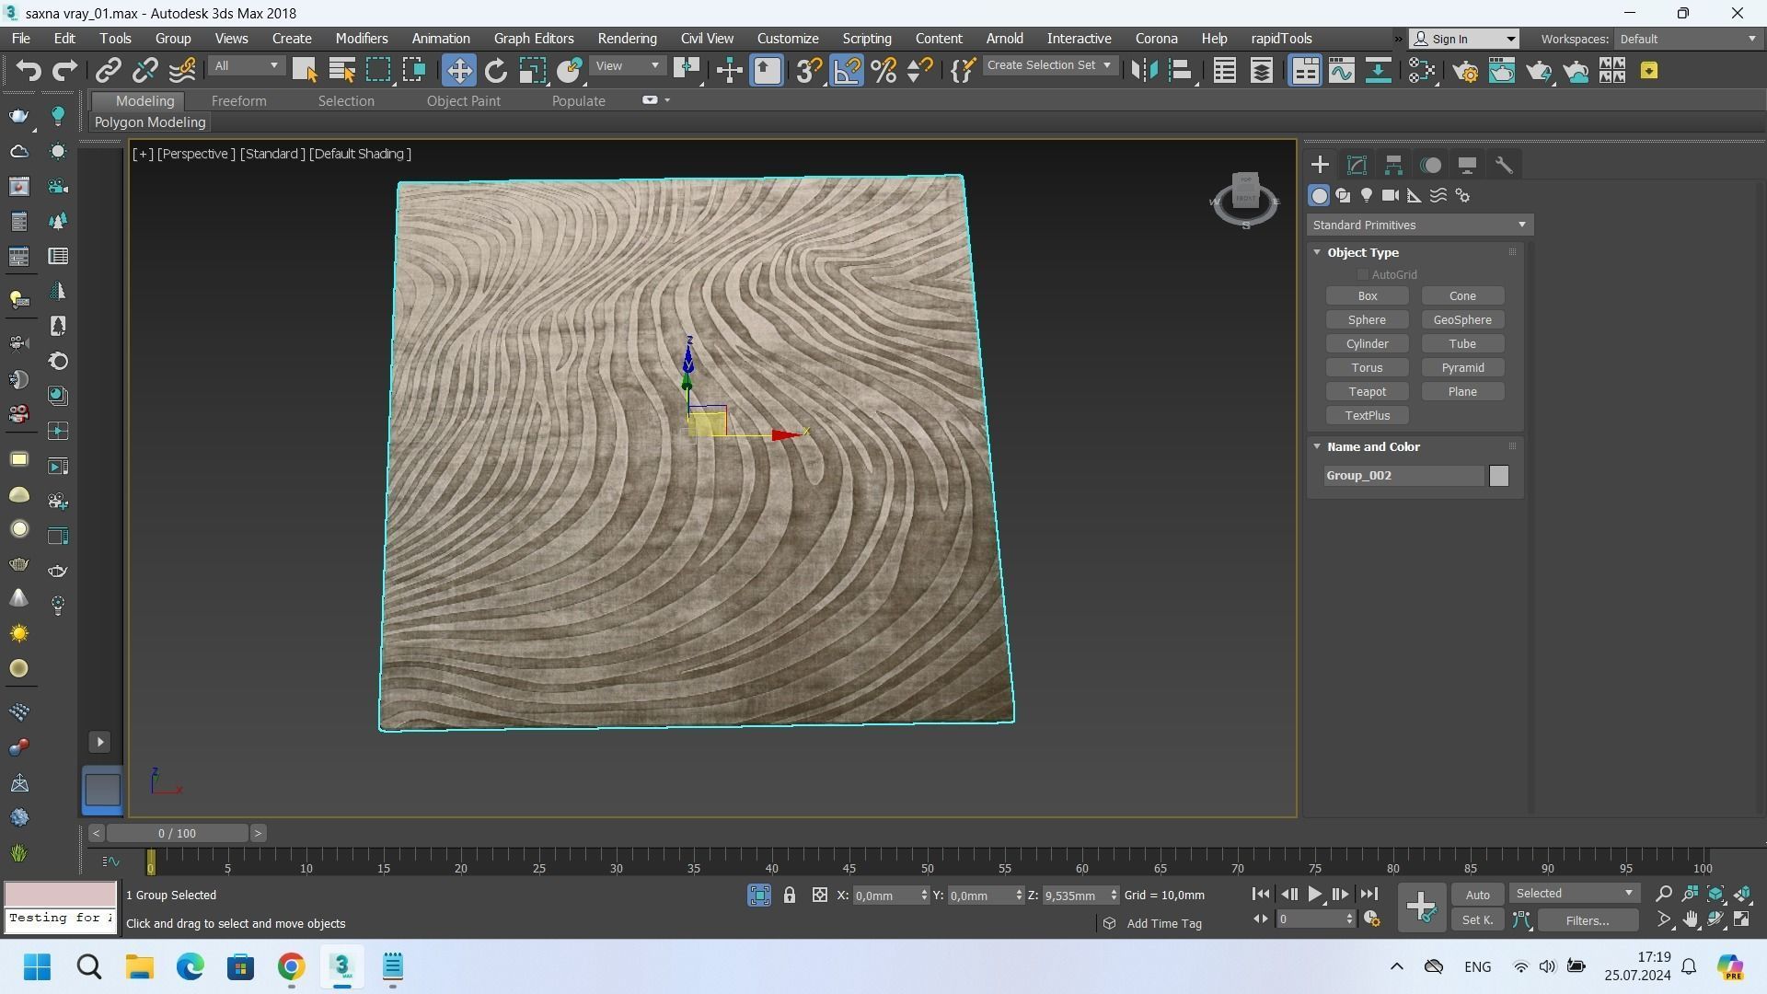Choose the Select and Move tool
The height and width of the screenshot is (994, 1767).
[x=458, y=71]
